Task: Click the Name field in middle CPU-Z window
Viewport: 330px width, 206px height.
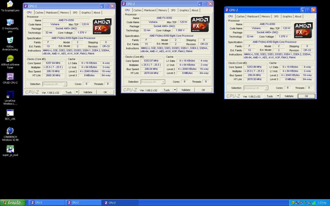Action: tap(164, 18)
